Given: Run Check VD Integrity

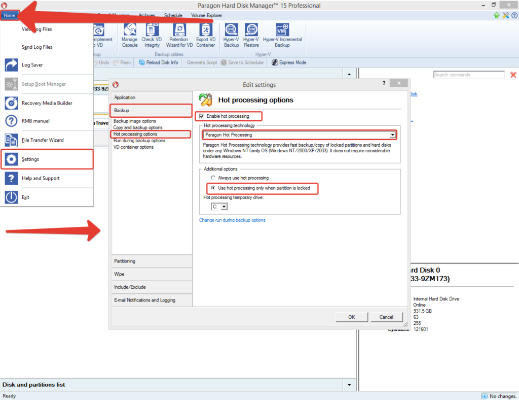Looking at the screenshot, I should click(152, 36).
